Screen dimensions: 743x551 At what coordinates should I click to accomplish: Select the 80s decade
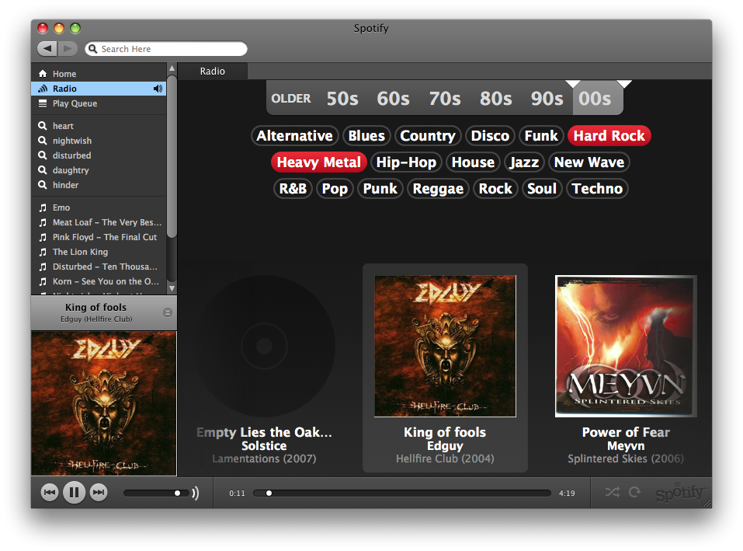(x=495, y=99)
